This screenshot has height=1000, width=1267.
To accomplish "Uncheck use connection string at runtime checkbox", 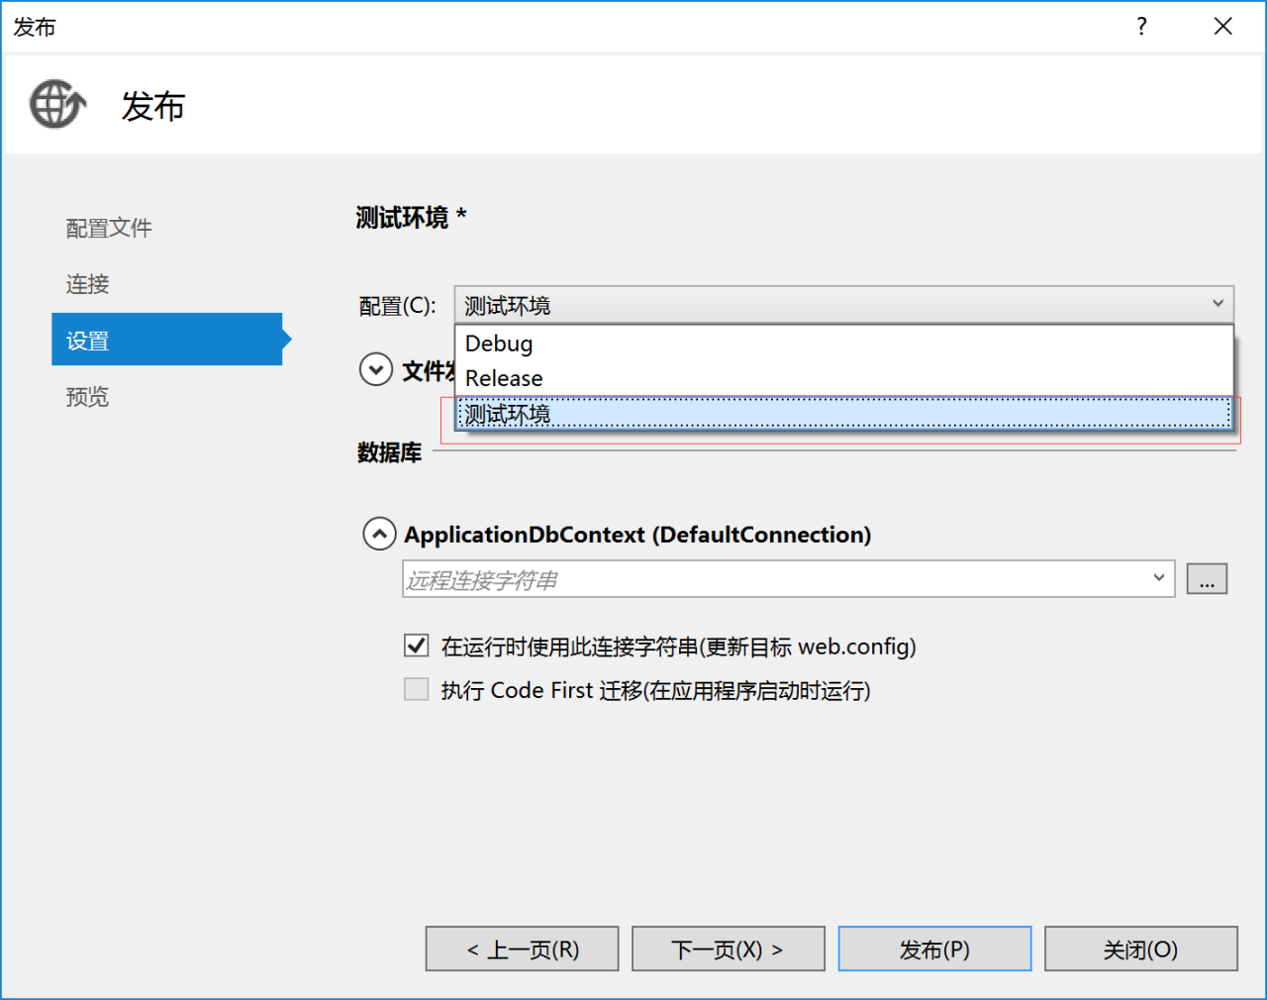I will 417,646.
